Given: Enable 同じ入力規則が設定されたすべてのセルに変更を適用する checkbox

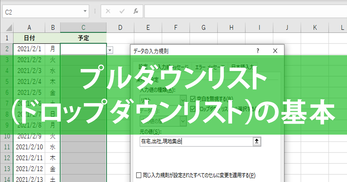Looking at the screenshot, I should pyautogui.click(x=139, y=175).
